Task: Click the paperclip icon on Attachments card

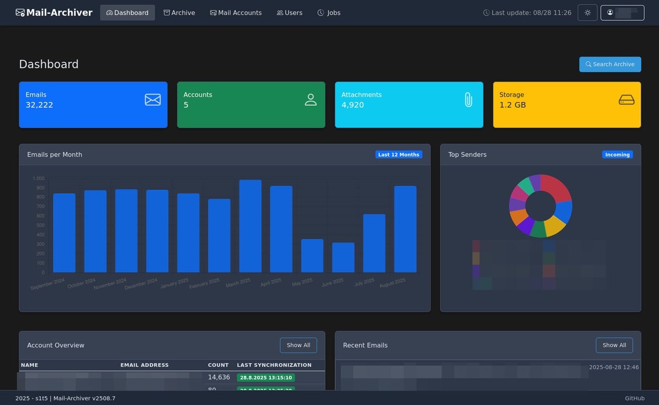Action: click(x=468, y=99)
